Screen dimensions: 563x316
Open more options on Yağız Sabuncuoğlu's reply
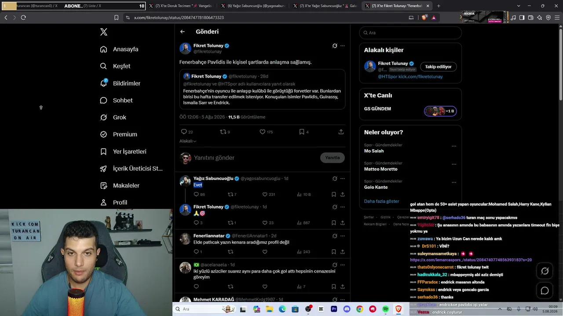point(343,179)
